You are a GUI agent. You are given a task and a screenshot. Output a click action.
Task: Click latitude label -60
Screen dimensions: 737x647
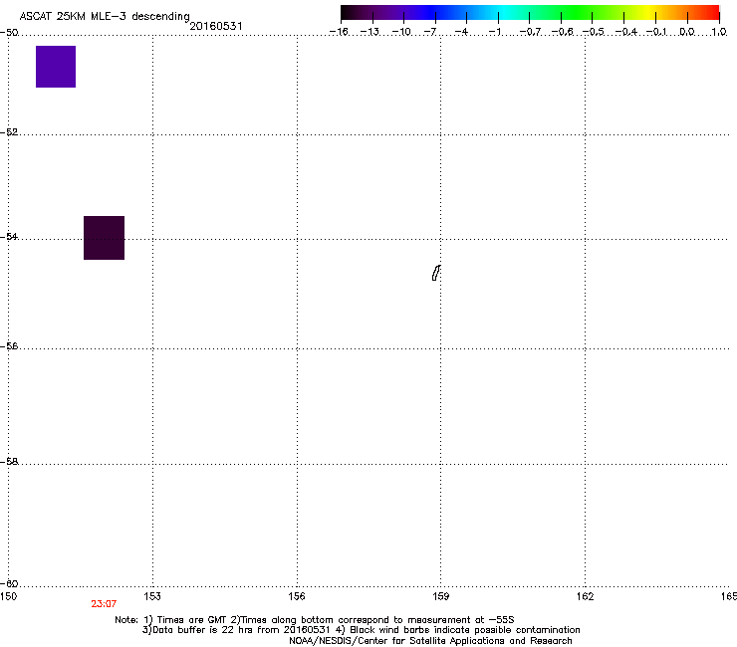click(9, 583)
